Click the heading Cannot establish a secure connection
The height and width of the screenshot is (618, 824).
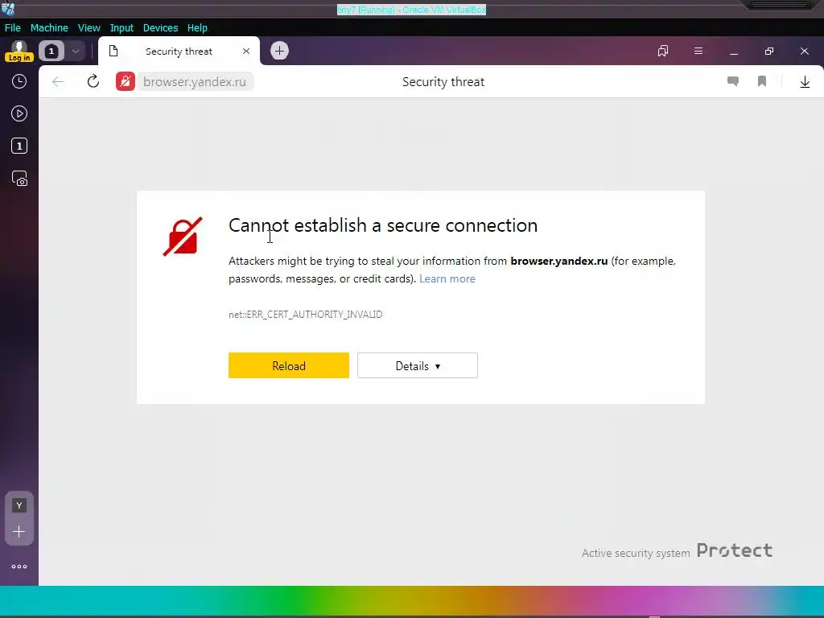(383, 225)
